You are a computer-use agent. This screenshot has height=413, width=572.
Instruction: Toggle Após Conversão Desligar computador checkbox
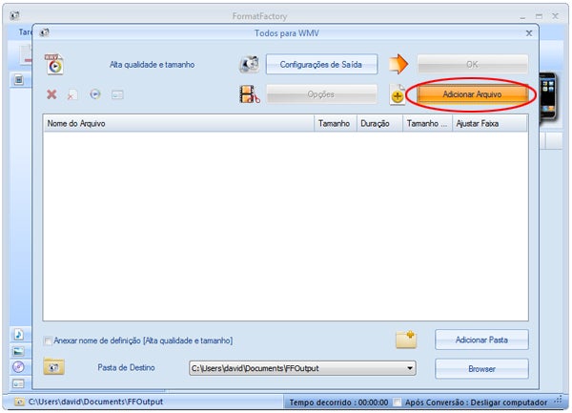[397, 403]
